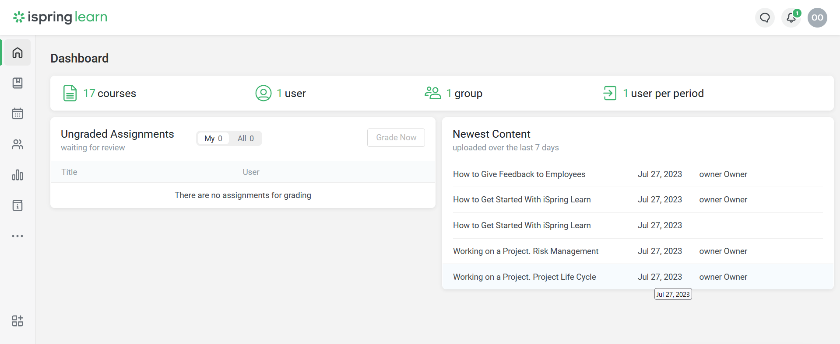The image size is (840, 344).
Task: Click the add apps grid icon
Action: pyautogui.click(x=18, y=321)
